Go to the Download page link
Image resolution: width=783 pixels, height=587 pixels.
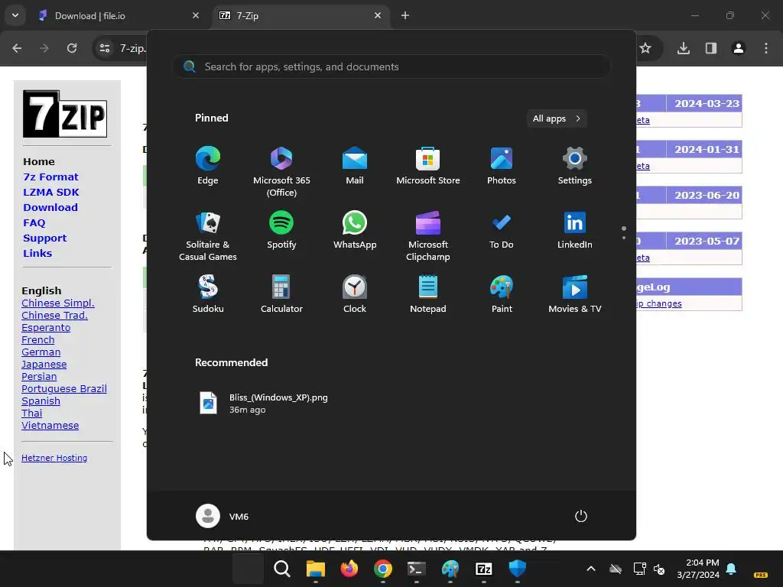(x=50, y=207)
